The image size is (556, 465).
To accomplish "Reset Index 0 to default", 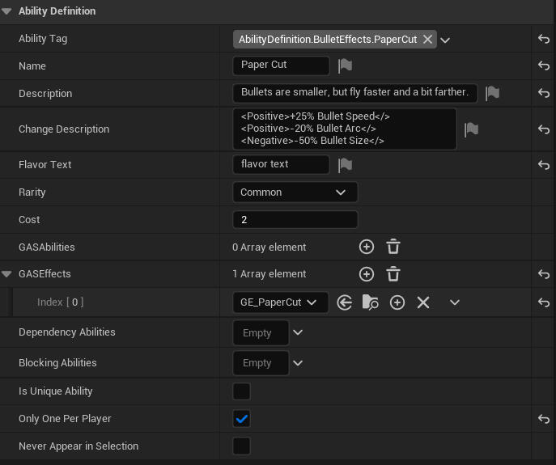I will click(544, 302).
